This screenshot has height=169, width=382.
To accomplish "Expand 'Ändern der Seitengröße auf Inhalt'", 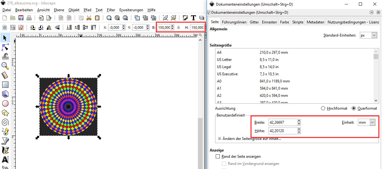I will pyautogui.click(x=219, y=139).
